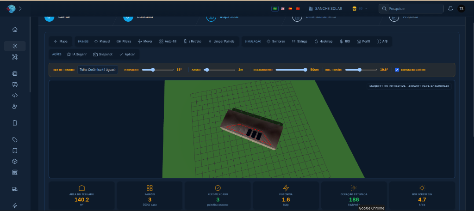Open the Perfil simulation
Screen dimensions: 474x211
click(x=363, y=41)
